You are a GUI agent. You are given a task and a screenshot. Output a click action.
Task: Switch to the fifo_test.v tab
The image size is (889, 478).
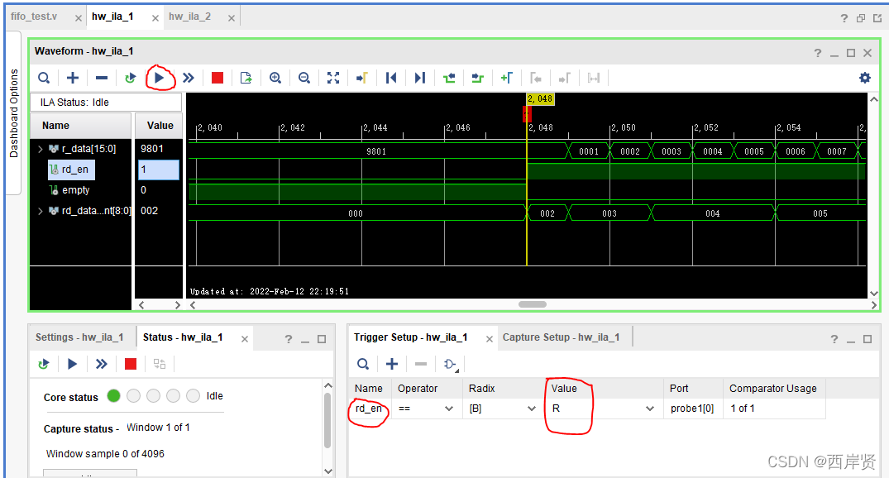pos(34,17)
